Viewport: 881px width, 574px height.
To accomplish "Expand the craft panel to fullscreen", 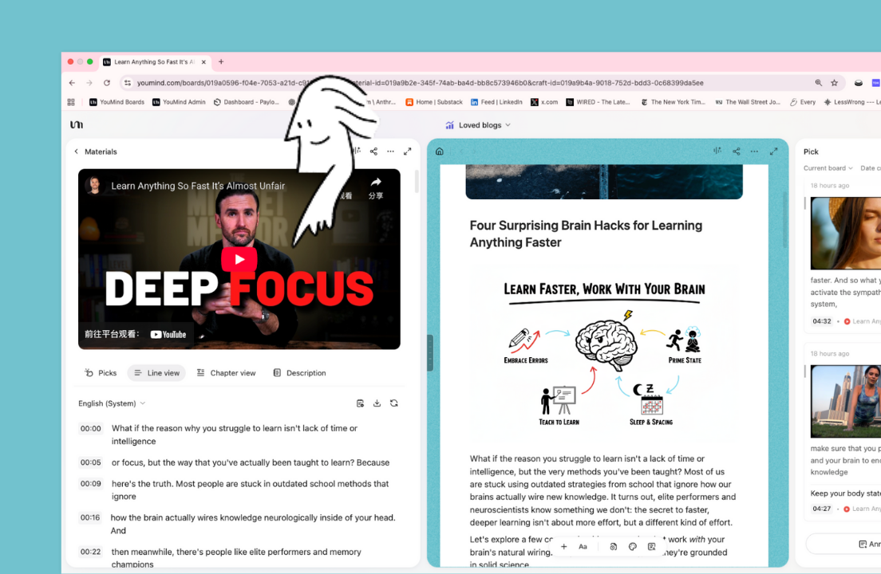I will (x=774, y=151).
